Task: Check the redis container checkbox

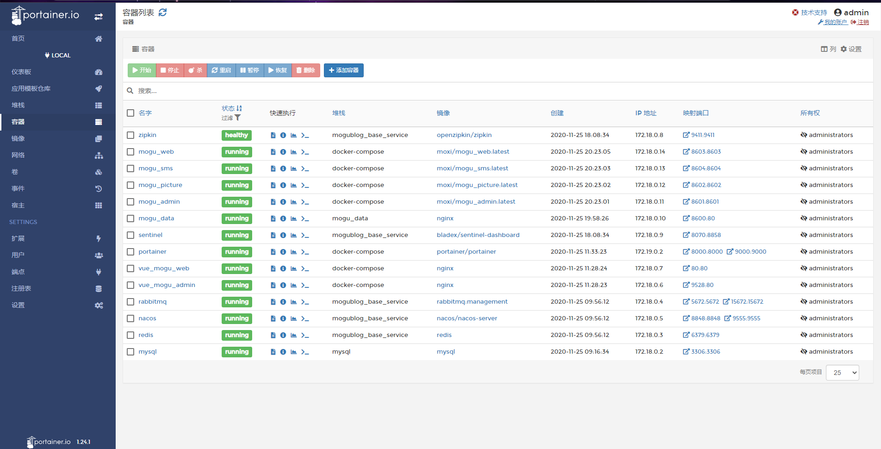Action: pos(130,335)
